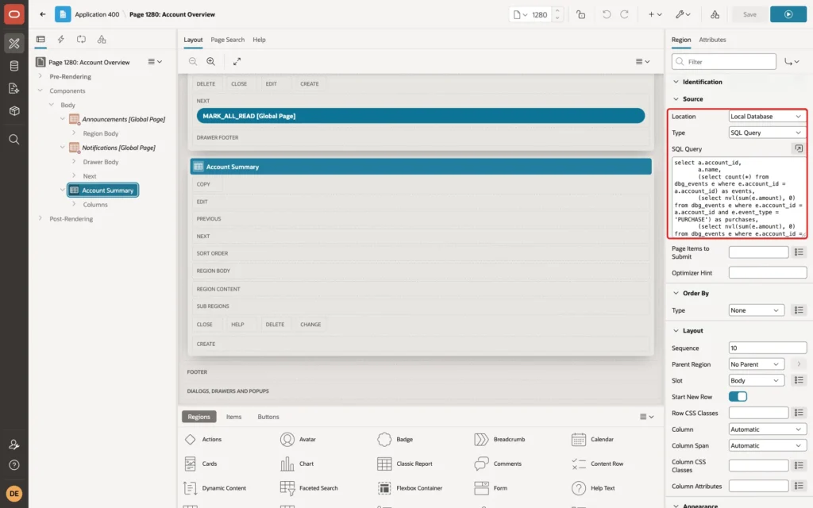This screenshot has height=508, width=813.
Task: Run the page with play button
Action: [788, 14]
